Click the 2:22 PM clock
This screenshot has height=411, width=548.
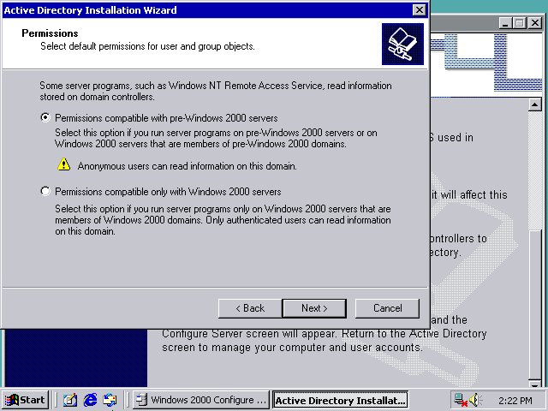[x=515, y=401]
